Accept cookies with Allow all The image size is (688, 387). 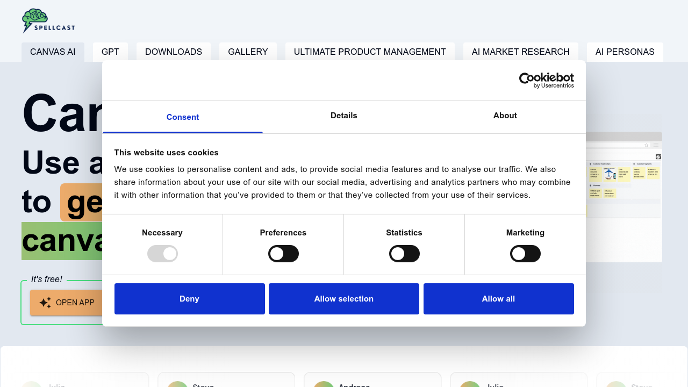pos(498,299)
